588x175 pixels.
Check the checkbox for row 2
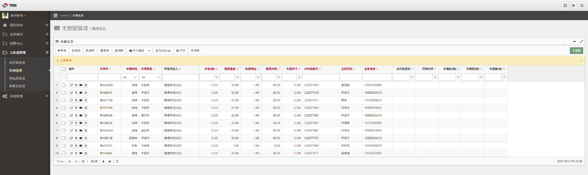(64, 93)
